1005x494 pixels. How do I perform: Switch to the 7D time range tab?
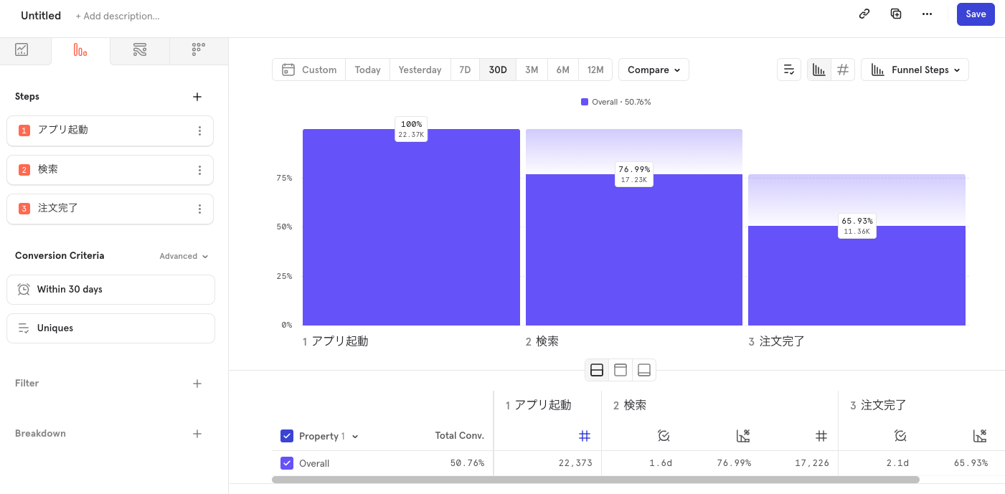point(465,69)
